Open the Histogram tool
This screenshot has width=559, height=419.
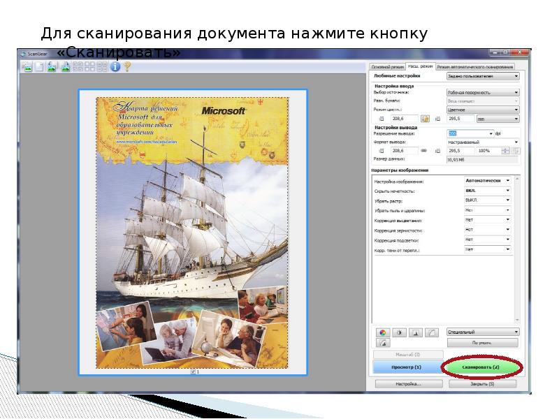(x=415, y=333)
